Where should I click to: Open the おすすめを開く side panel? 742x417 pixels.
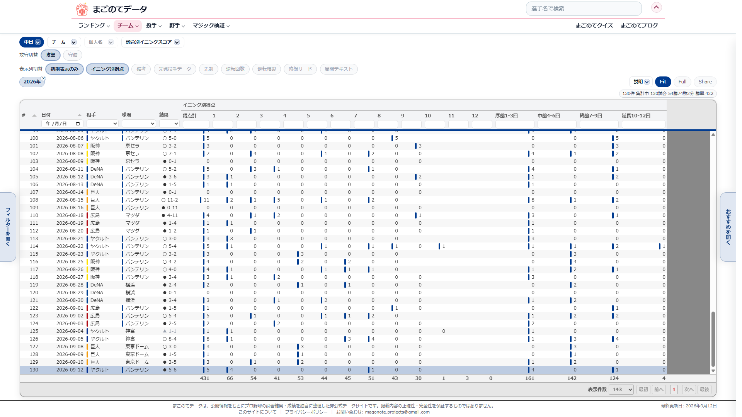pos(728,227)
